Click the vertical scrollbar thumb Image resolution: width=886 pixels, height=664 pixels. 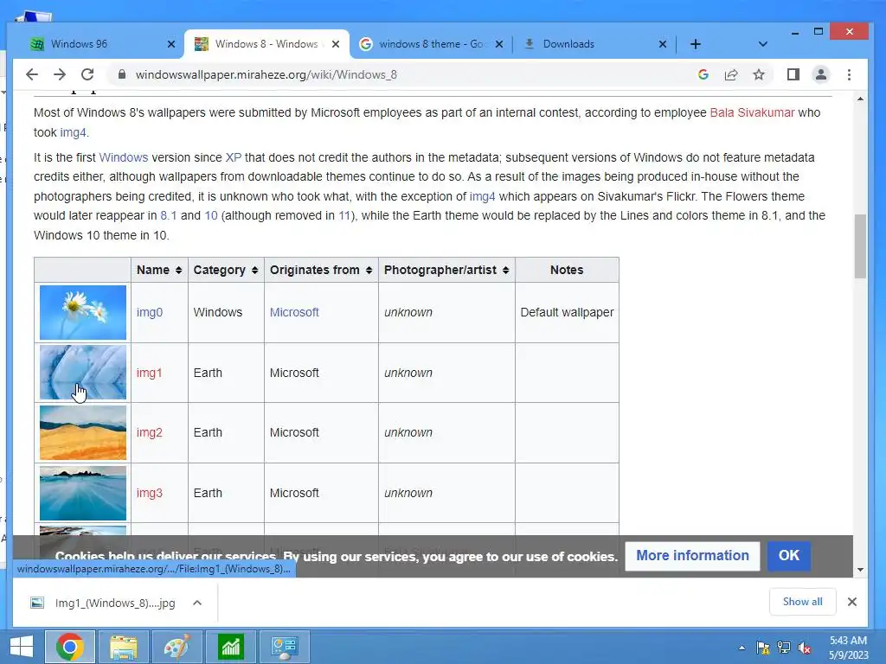click(x=860, y=246)
